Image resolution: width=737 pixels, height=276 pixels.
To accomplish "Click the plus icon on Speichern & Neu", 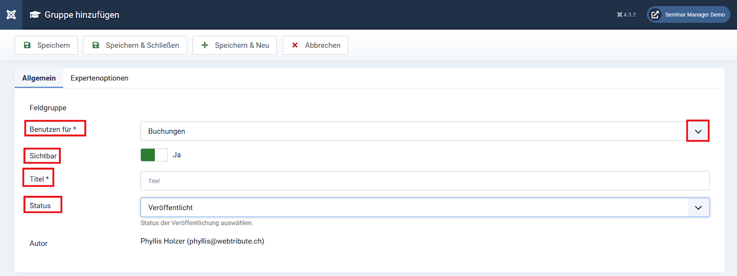I will coord(205,45).
